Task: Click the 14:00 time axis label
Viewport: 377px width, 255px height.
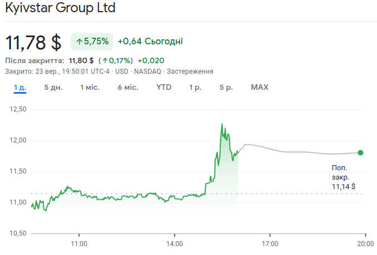Action: pyautogui.click(x=175, y=243)
